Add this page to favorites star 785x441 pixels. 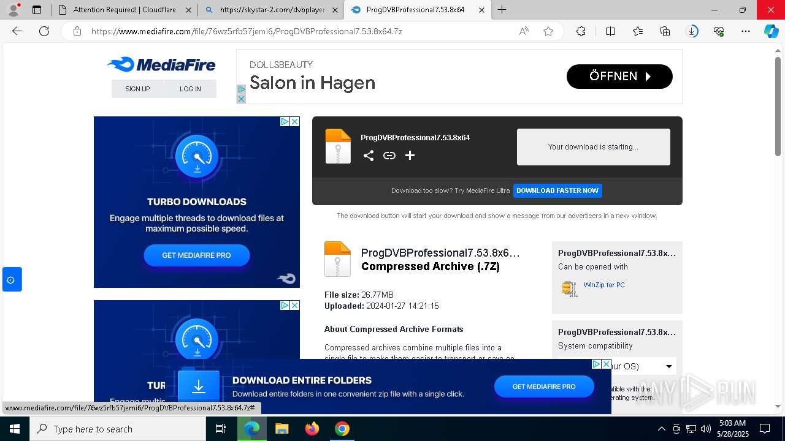(548, 31)
